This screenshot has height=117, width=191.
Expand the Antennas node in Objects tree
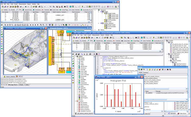pyautogui.click(x=77, y=93)
